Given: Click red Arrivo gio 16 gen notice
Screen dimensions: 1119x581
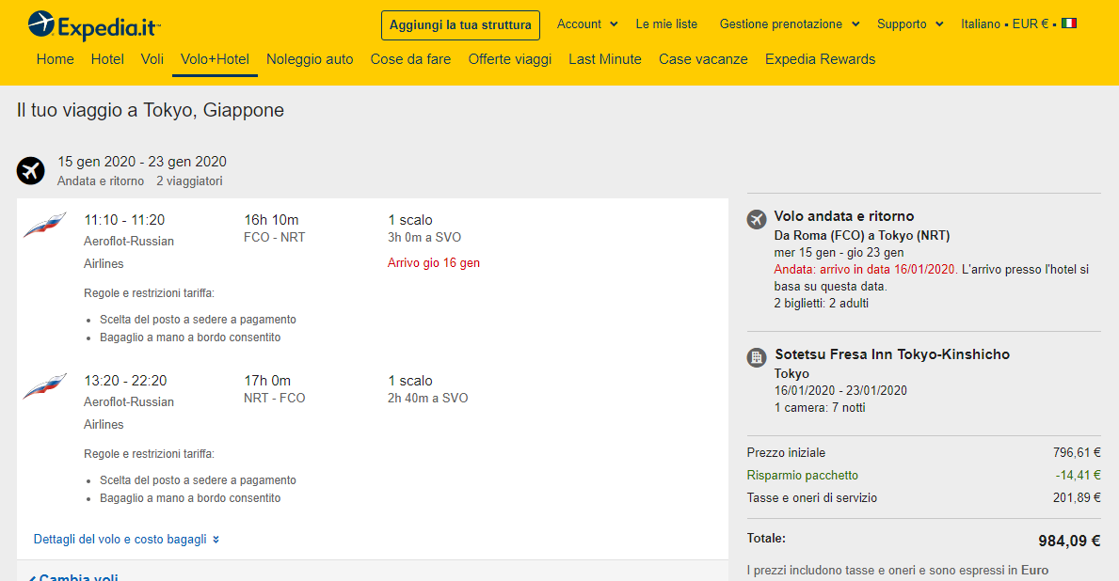Looking at the screenshot, I should coord(434,263).
